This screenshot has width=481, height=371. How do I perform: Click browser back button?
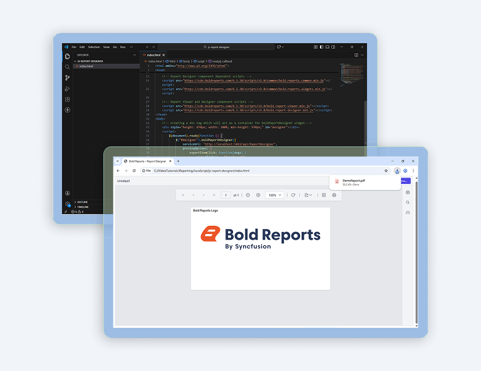click(118, 171)
